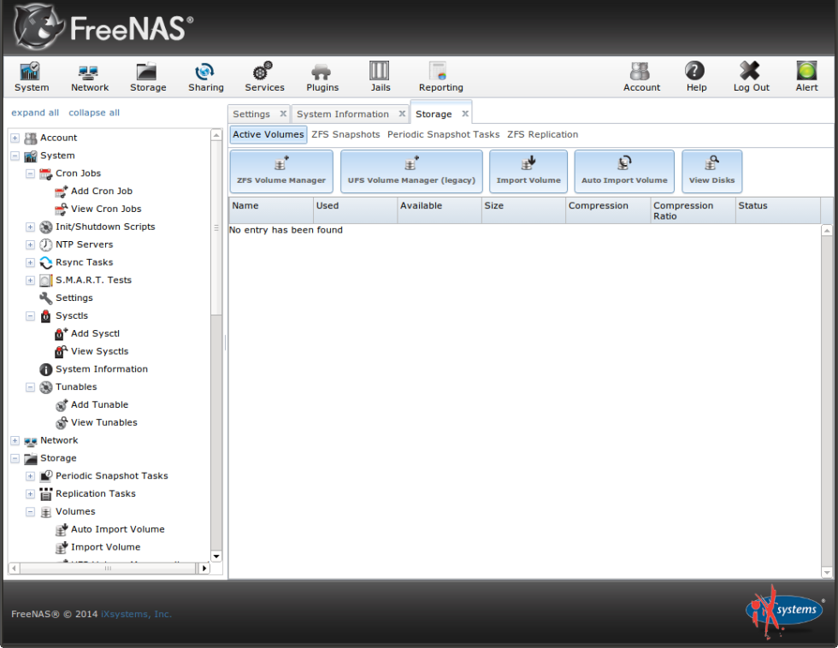Select the Sharing icon
Screen dimensions: 838x648
pos(205,76)
